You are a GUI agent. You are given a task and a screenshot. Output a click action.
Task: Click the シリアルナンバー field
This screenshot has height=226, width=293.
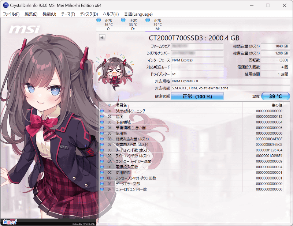[x=197, y=53]
